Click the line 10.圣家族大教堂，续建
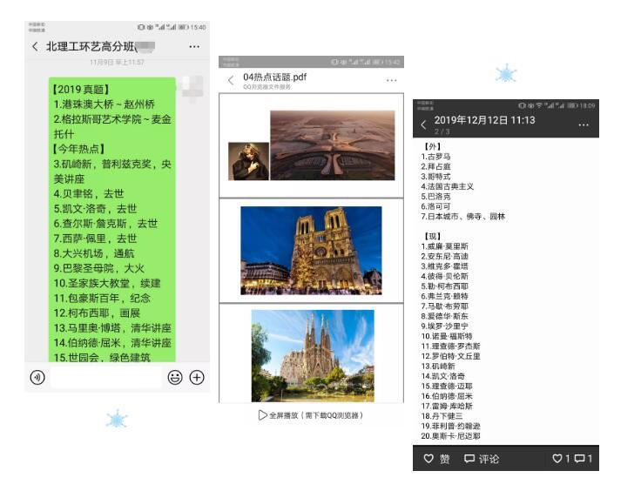 pos(107,283)
